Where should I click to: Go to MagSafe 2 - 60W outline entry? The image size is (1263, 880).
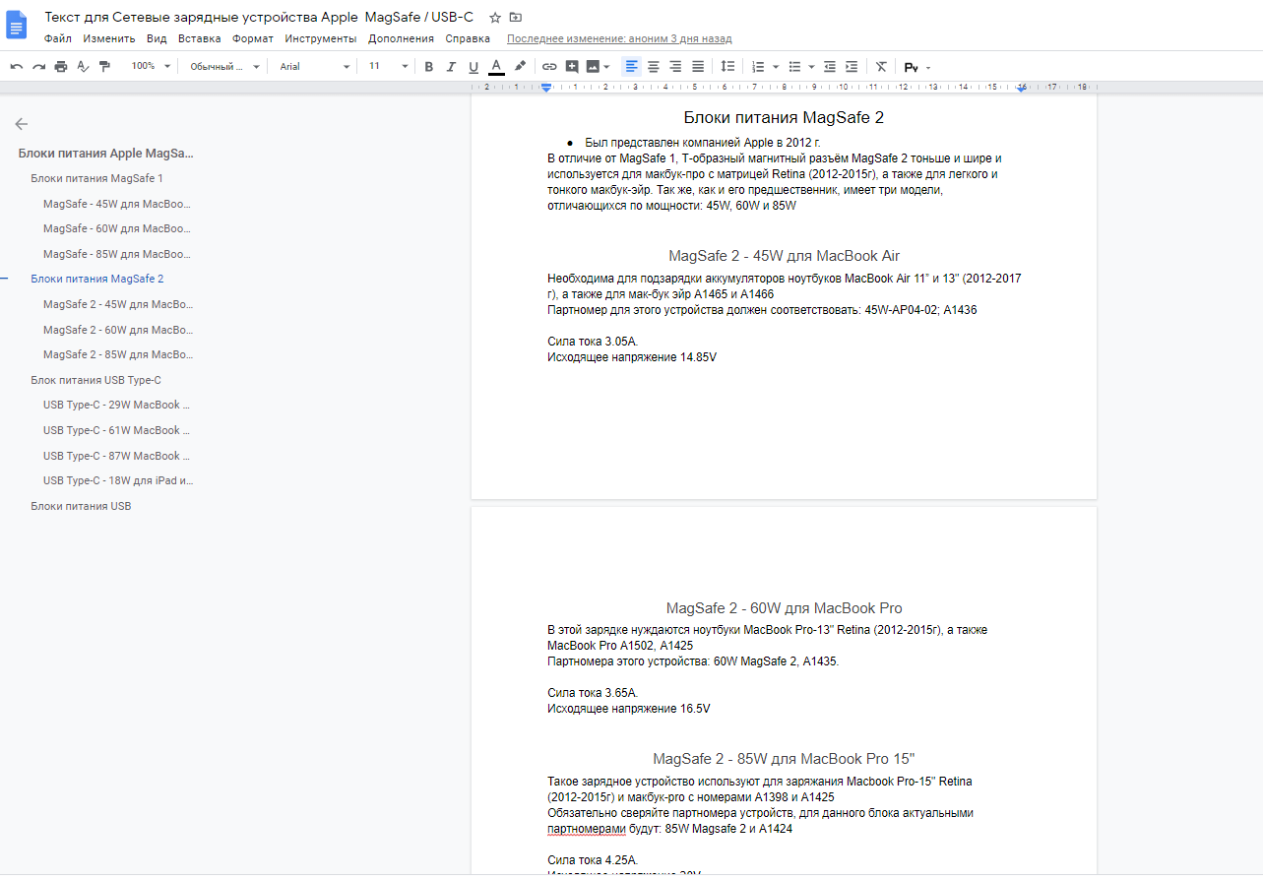pos(118,330)
